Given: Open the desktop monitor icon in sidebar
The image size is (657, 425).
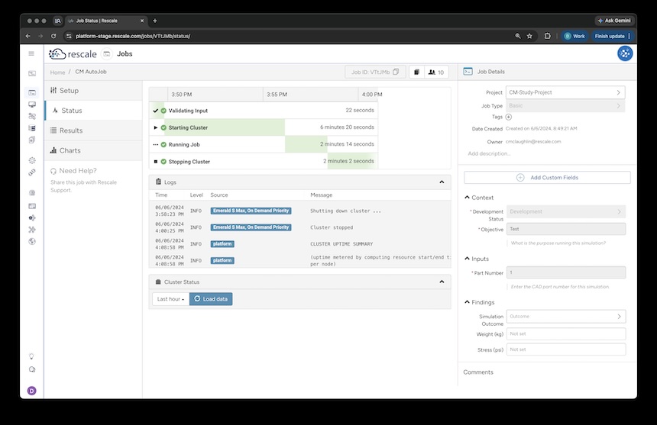Looking at the screenshot, I should point(32,105).
